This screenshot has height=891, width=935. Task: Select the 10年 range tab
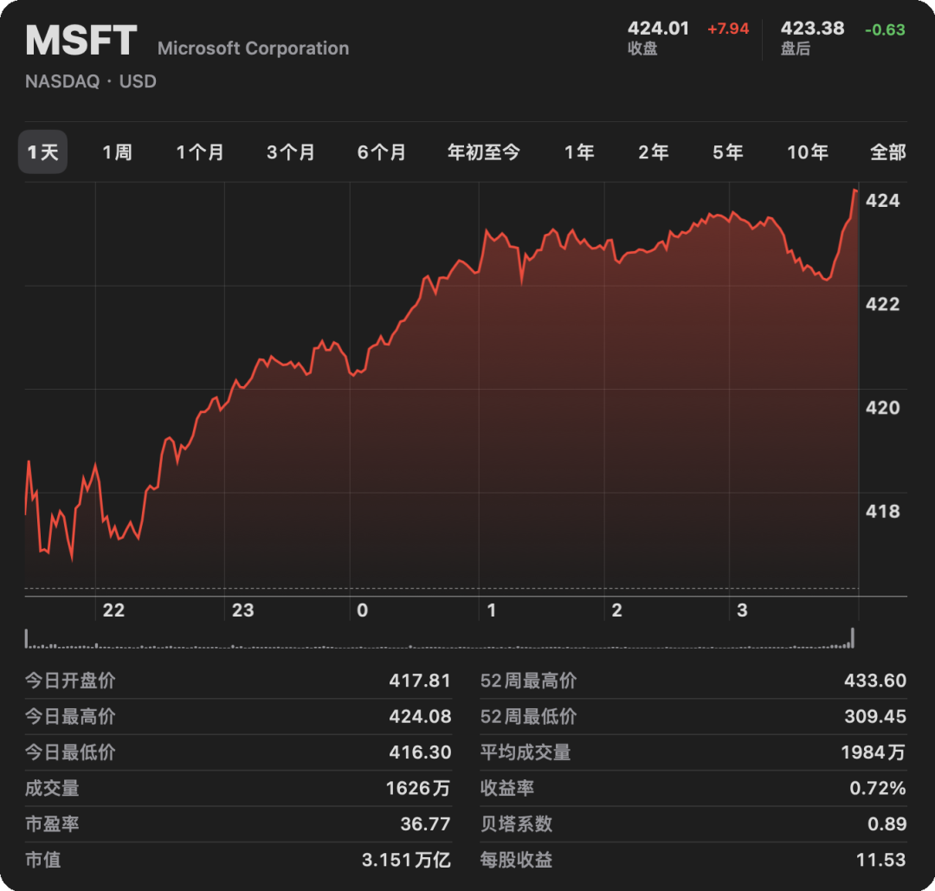(808, 152)
